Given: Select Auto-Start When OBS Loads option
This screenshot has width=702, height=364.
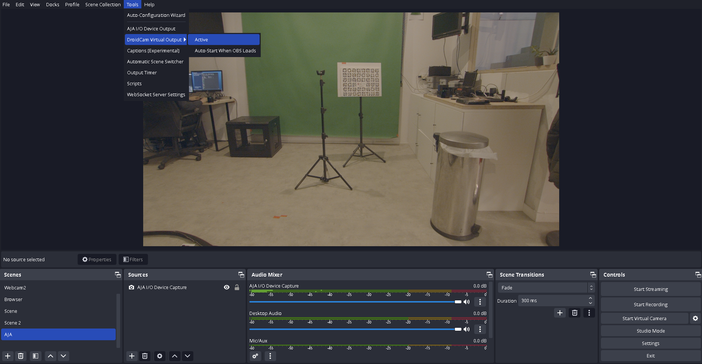Looking at the screenshot, I should tap(225, 51).
